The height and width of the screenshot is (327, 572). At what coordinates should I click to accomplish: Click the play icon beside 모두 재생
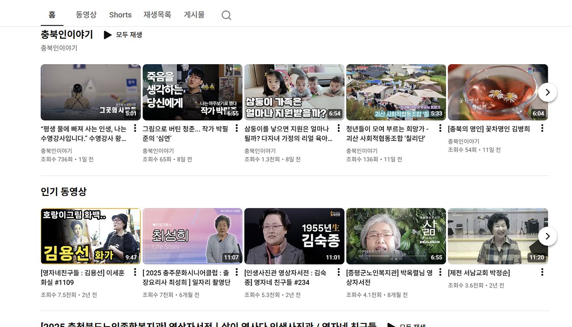click(108, 34)
